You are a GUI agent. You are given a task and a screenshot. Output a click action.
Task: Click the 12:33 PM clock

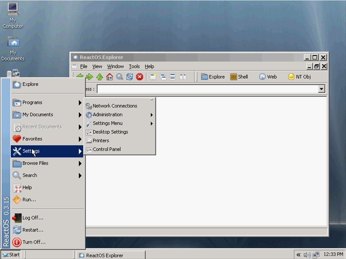pyautogui.click(x=333, y=255)
